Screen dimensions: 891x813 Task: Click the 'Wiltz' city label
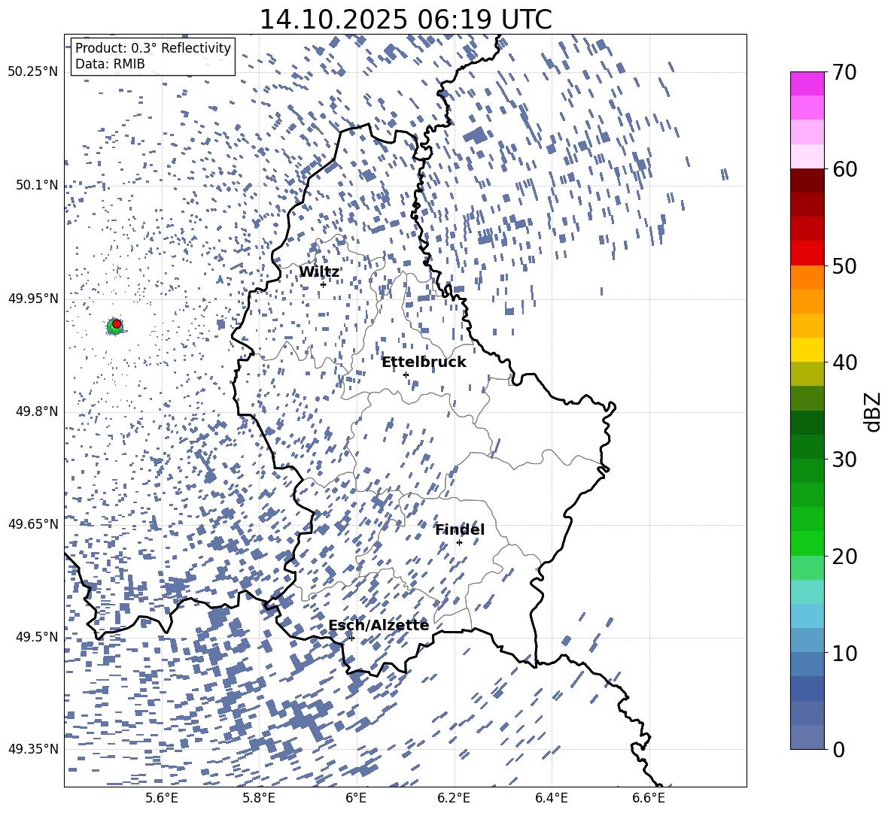pos(319,272)
